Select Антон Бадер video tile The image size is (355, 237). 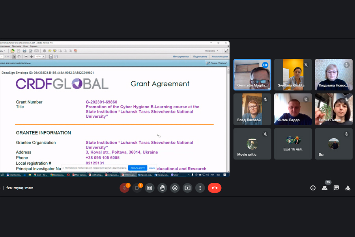[x=293, y=109]
